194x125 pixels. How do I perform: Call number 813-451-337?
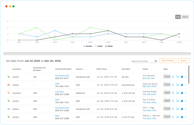tap(149, 78)
